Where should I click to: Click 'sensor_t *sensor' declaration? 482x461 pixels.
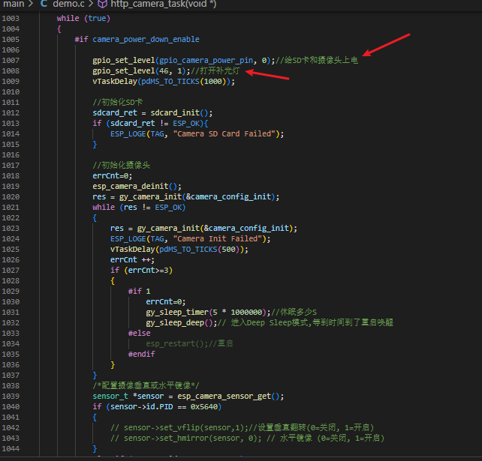128,397
